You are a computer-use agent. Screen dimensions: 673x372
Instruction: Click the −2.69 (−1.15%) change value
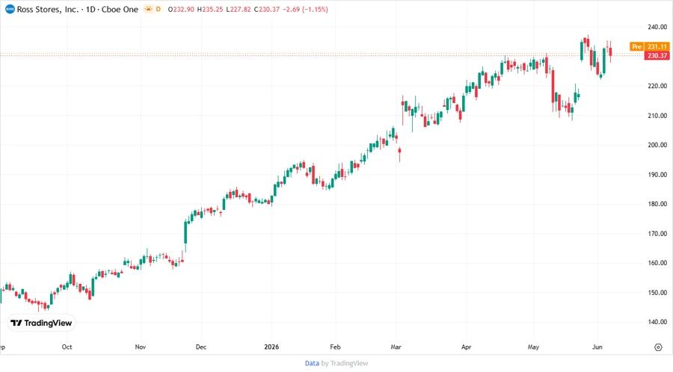pyautogui.click(x=305, y=10)
